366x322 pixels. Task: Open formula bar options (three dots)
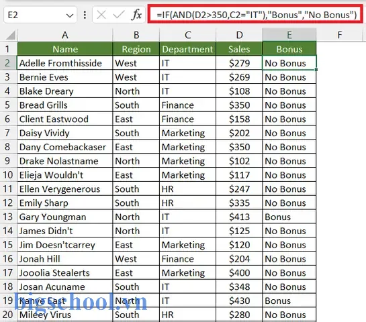pos(85,15)
